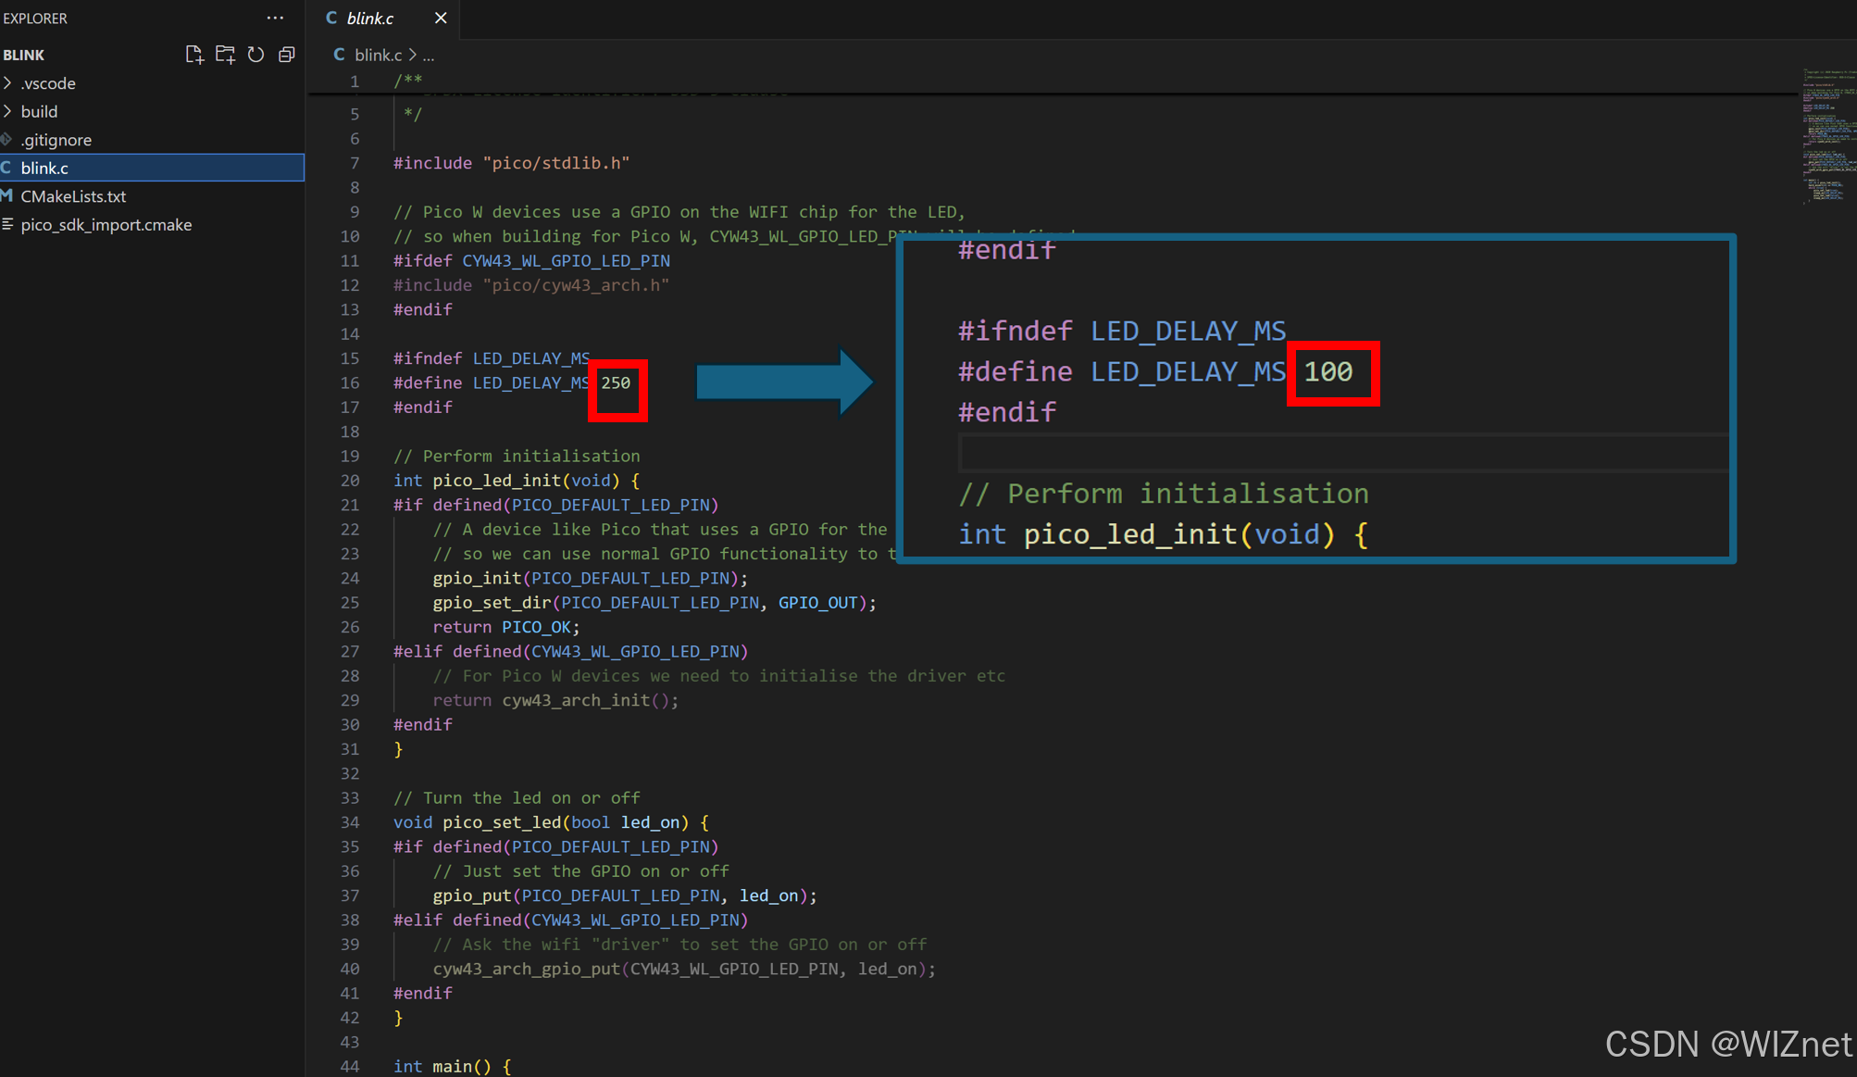Viewport: 1857px width, 1077px height.
Task: Expand the build folder
Action: tap(7, 111)
